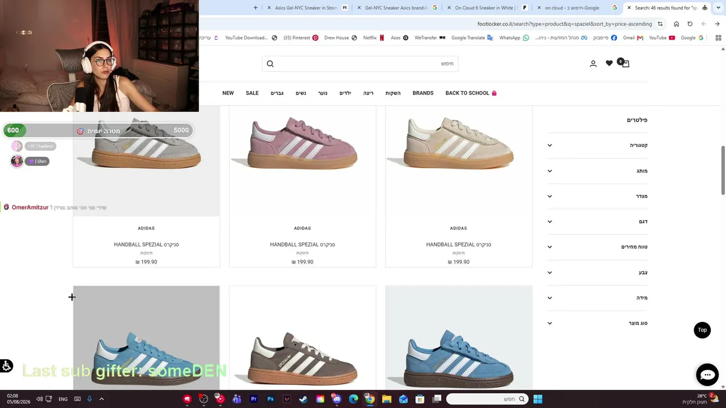Open the live chat bubble widget
The image size is (726, 408).
(707, 375)
